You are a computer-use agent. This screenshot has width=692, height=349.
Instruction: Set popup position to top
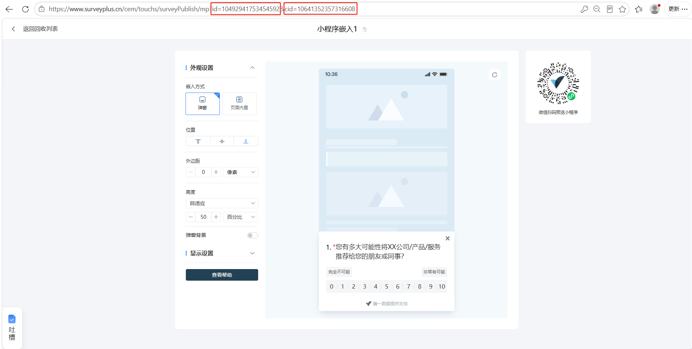click(198, 141)
